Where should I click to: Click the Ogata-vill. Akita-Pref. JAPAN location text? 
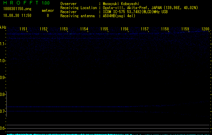[x=150, y=8]
